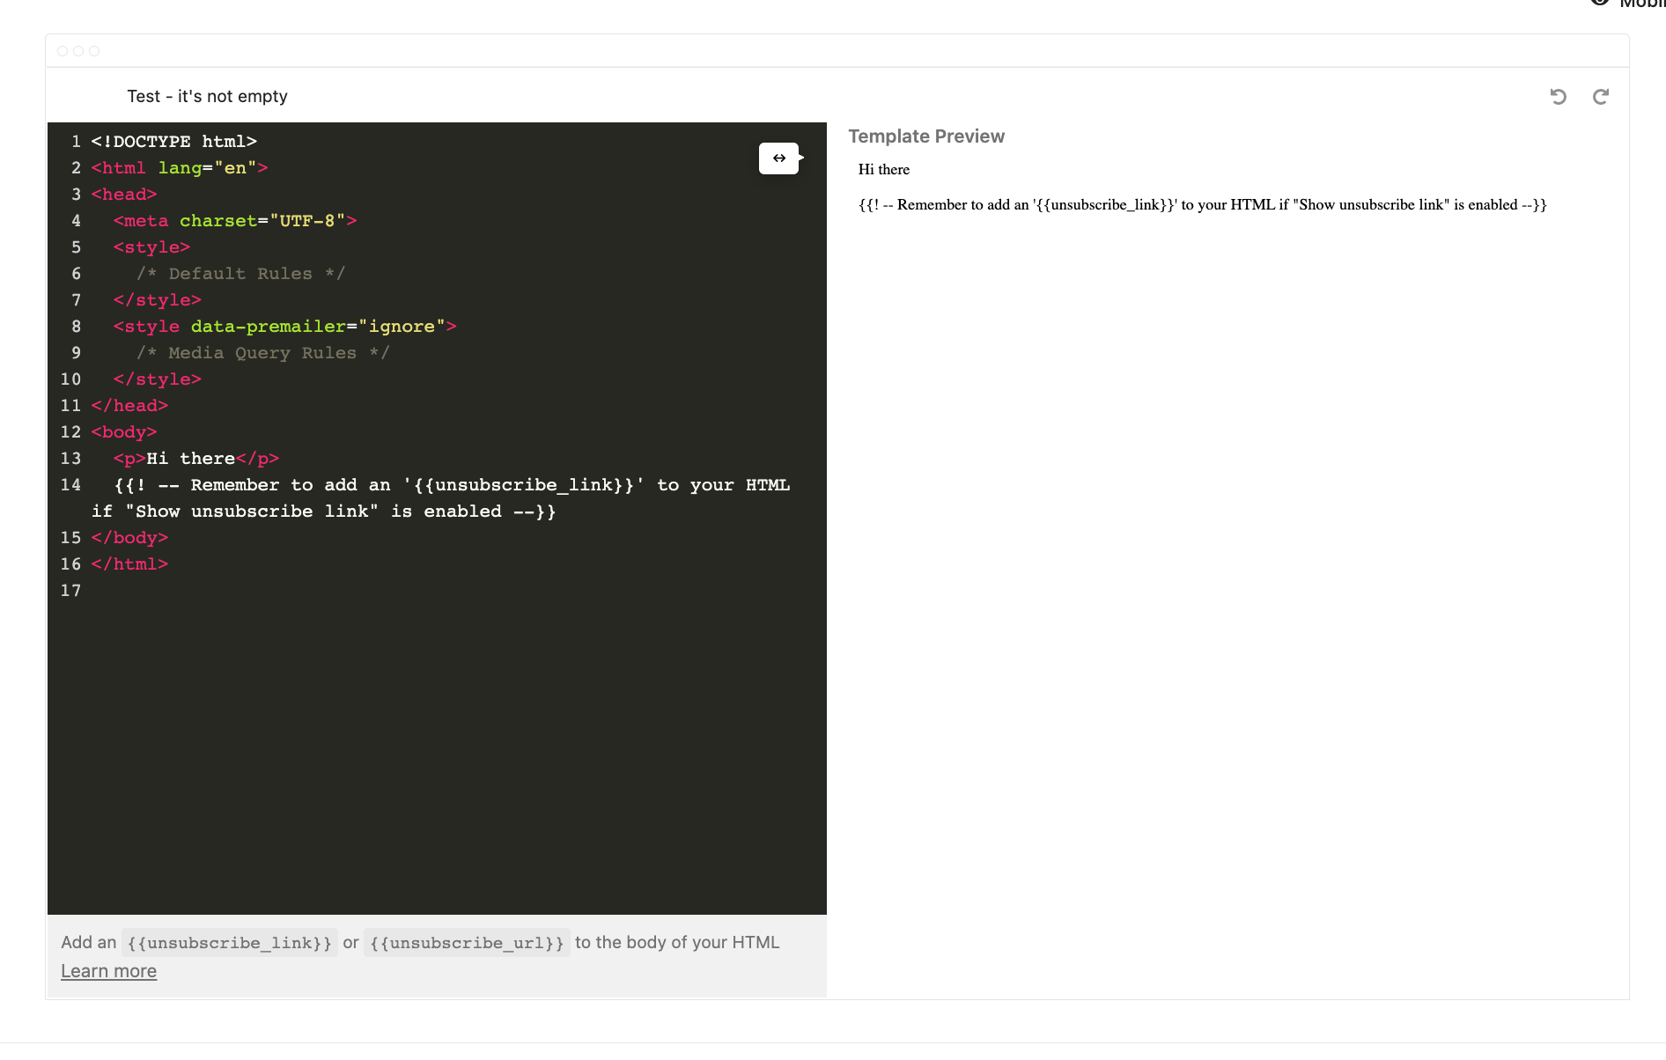This screenshot has width=1666, height=1060.
Task: Place cursor on line 1 DOCTYPE declaration
Action: click(x=173, y=142)
